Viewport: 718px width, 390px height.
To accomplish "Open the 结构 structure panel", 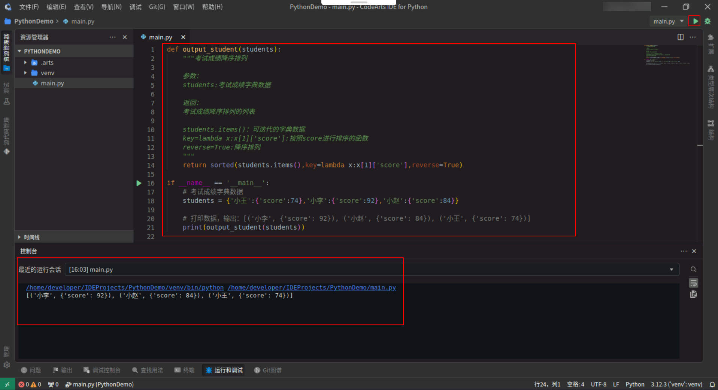I will point(711,130).
